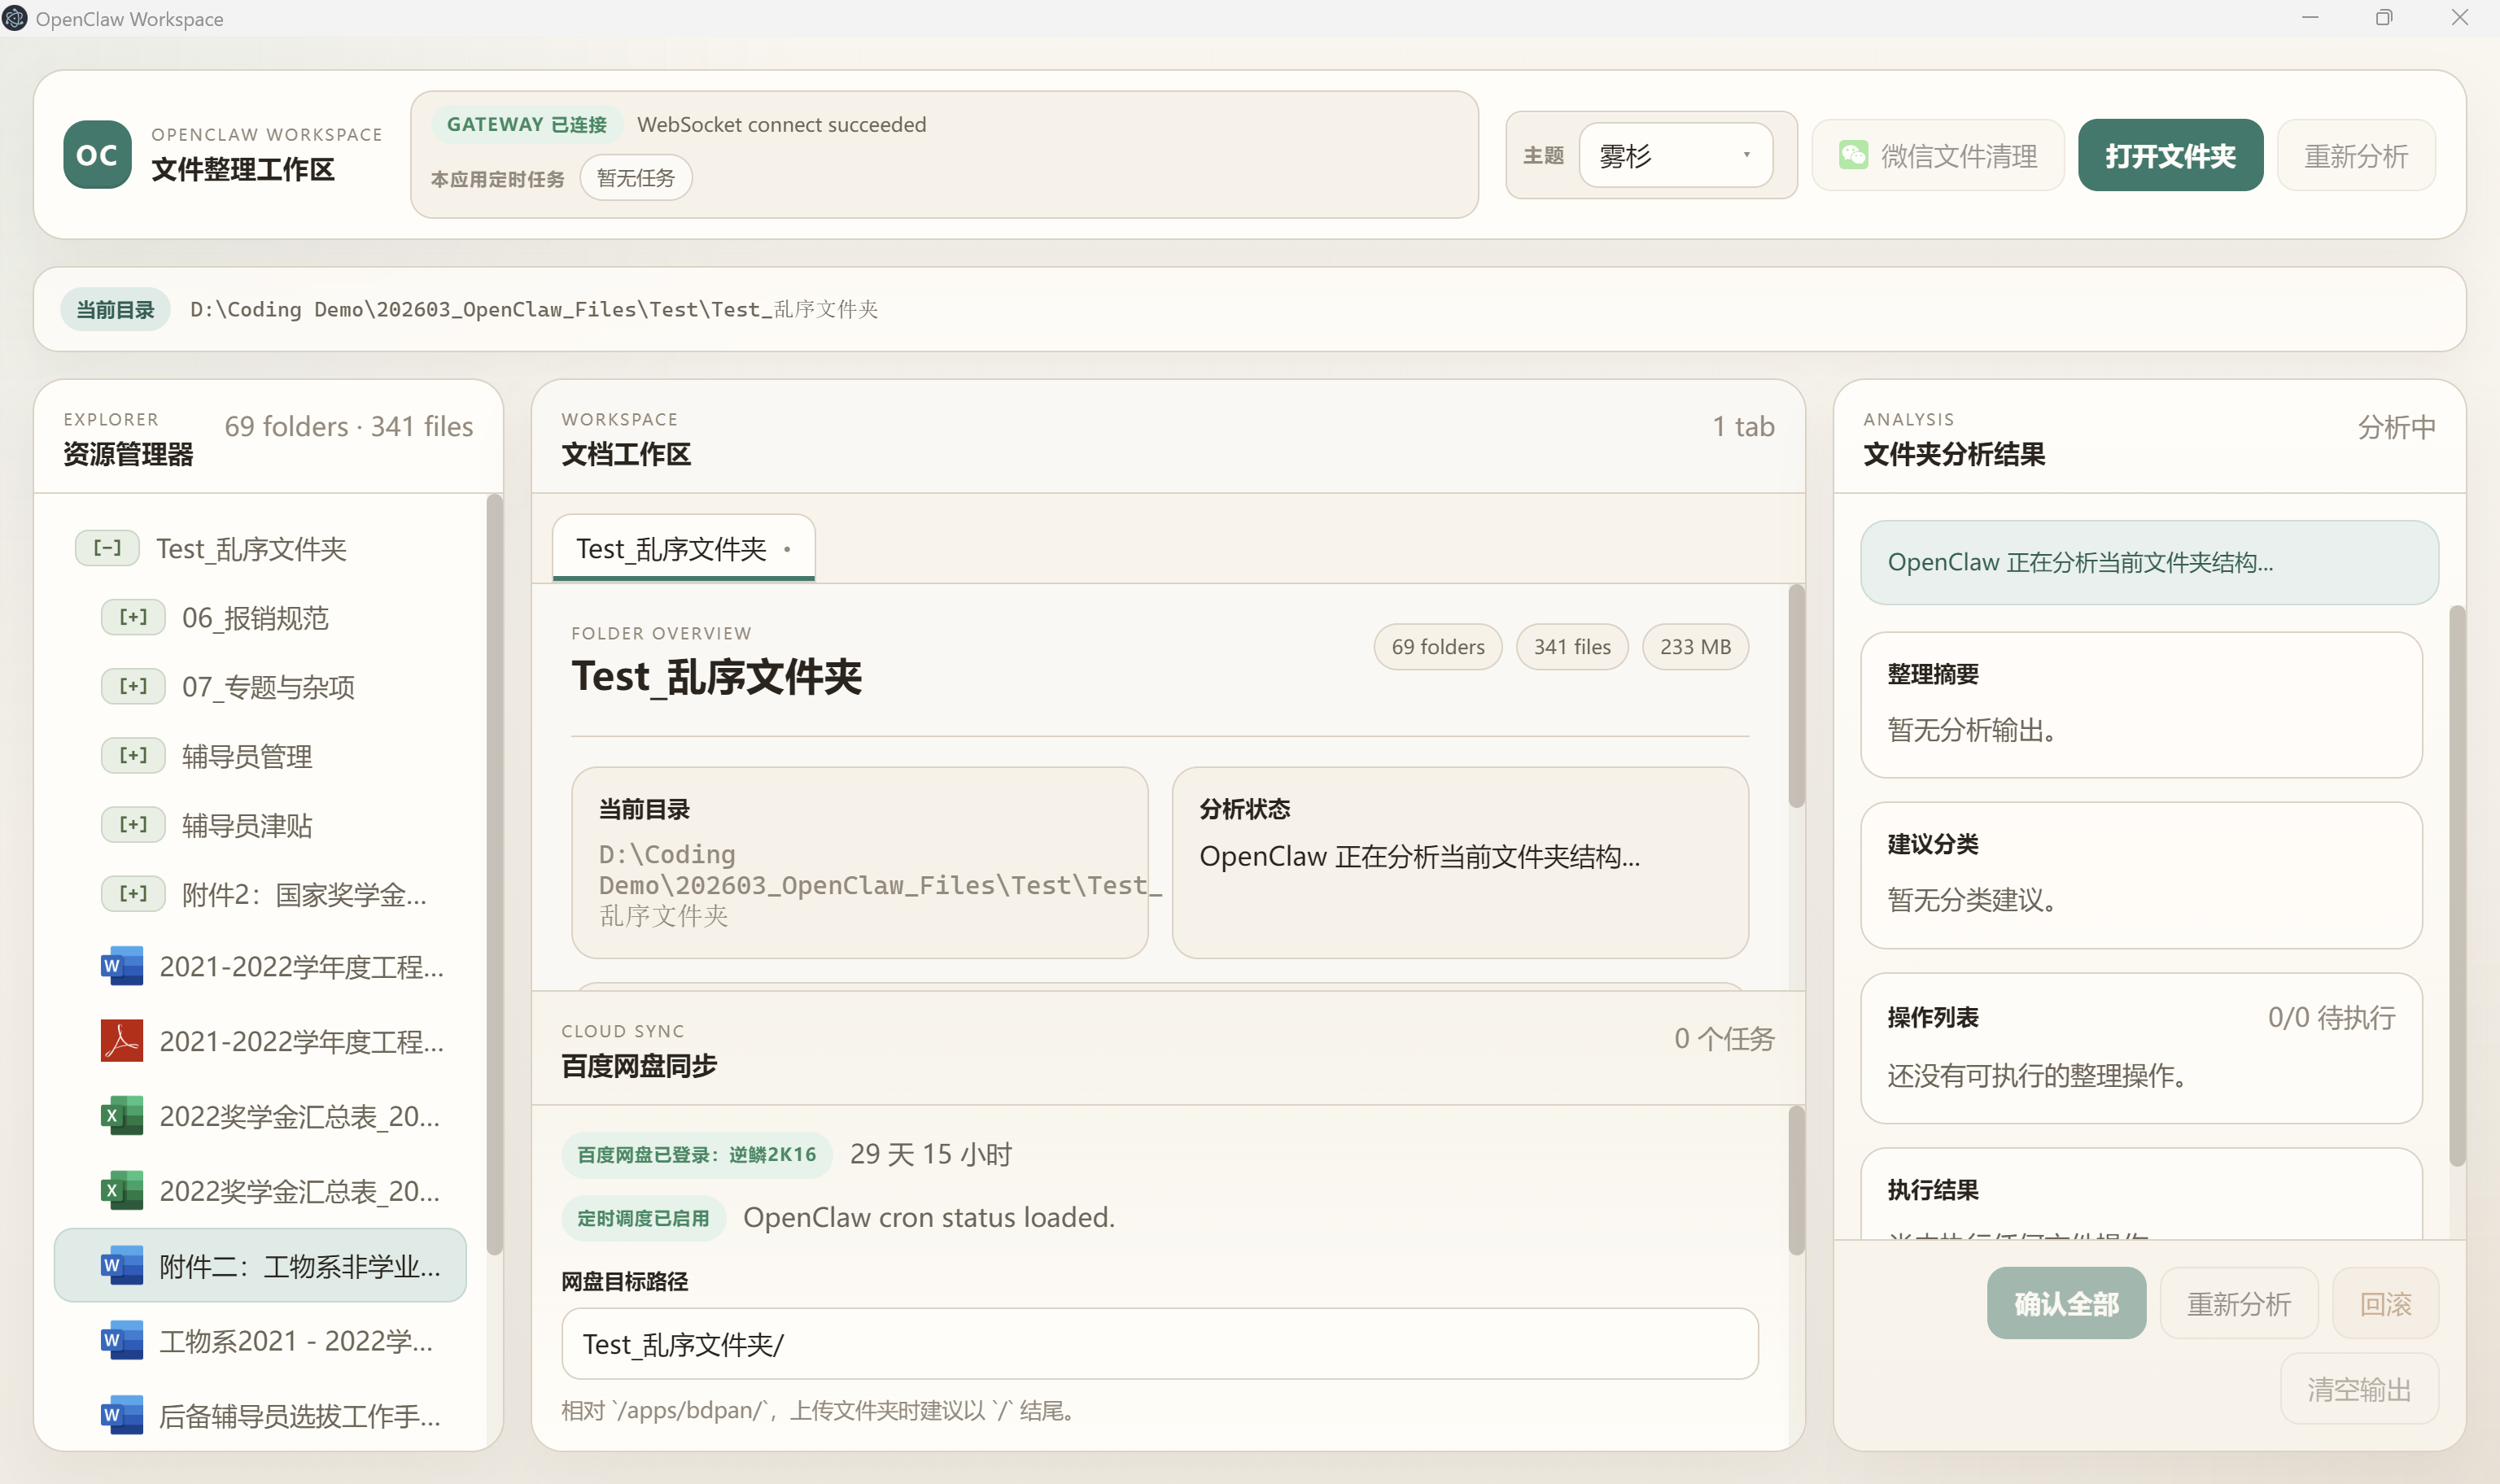Click Word icon of 工物系2021 - 2022学 file
This screenshot has height=1484, width=2500.
point(121,1340)
